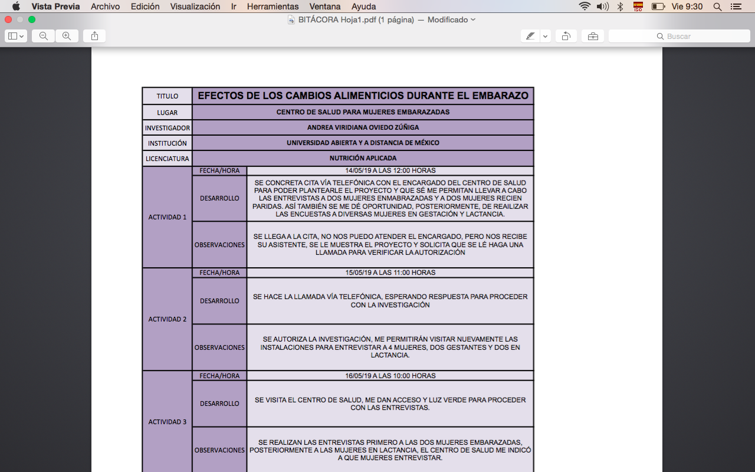Open Spotlight search in menu bar
Viewport: 755px width, 472px height.
[717, 6]
